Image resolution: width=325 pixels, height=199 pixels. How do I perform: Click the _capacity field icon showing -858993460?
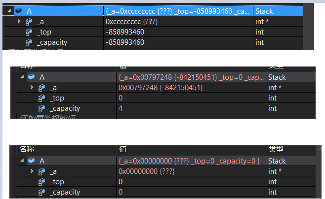tap(29, 42)
